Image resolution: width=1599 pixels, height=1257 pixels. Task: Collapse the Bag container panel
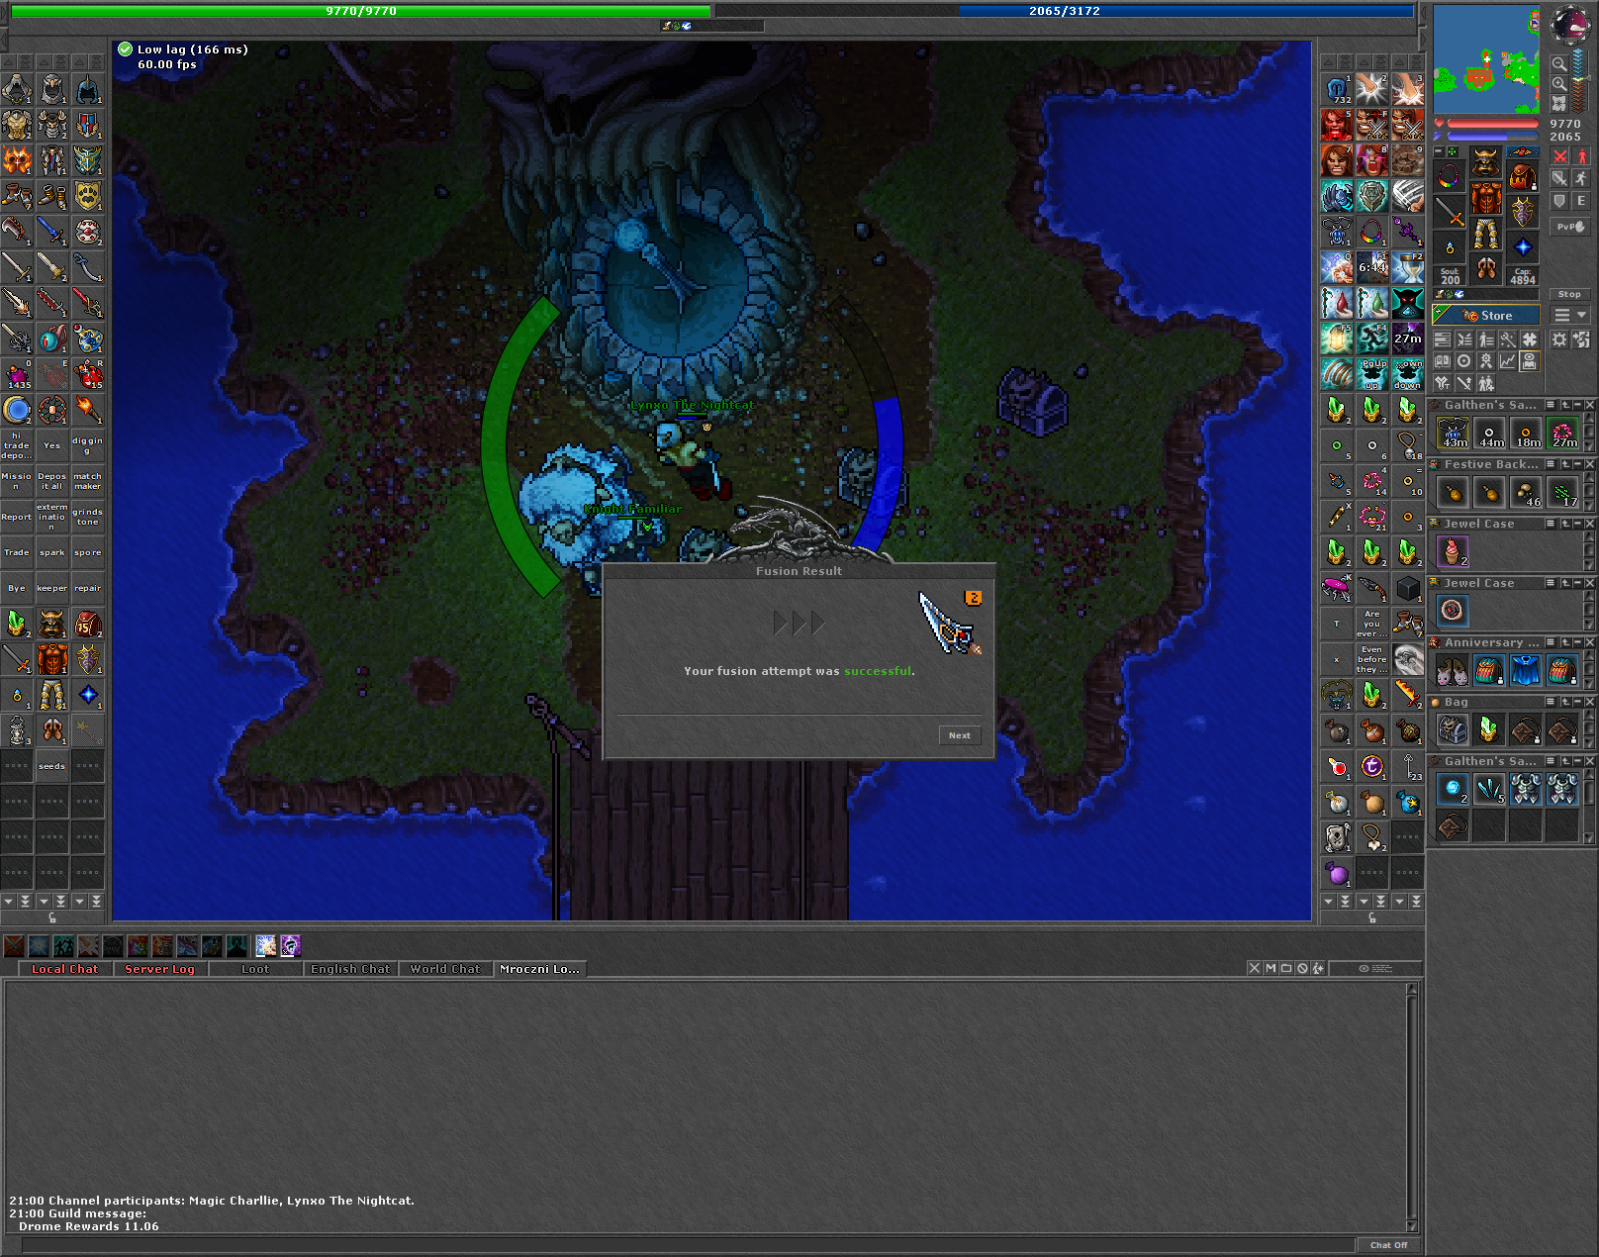coord(1577,702)
